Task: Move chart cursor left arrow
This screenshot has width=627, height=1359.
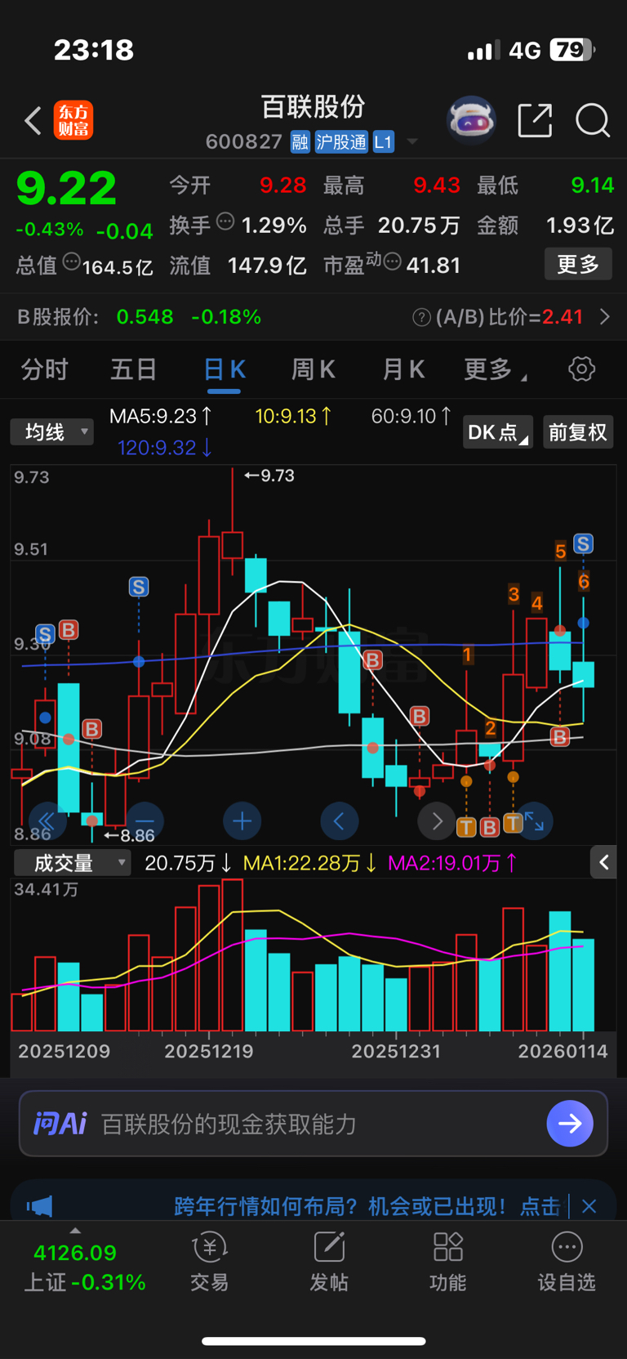Action: click(x=340, y=820)
